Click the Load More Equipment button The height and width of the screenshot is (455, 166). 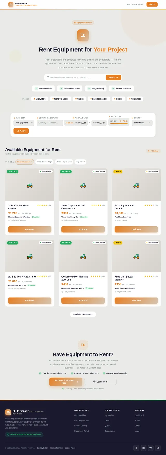click(x=83, y=314)
